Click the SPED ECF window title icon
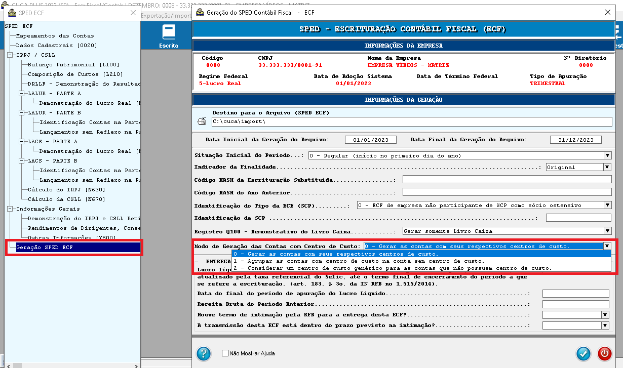This screenshot has width=623, height=368. pos(12,13)
